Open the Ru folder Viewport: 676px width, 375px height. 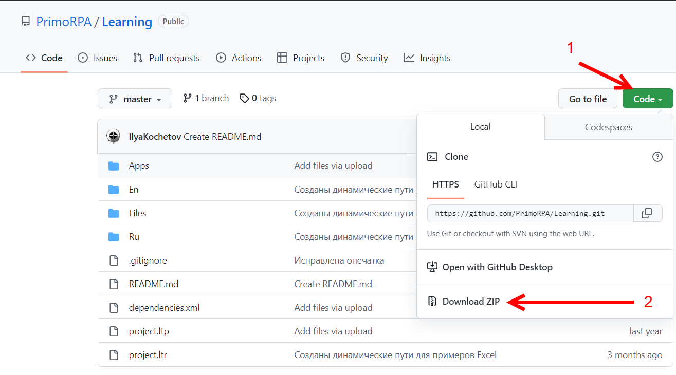click(x=134, y=237)
